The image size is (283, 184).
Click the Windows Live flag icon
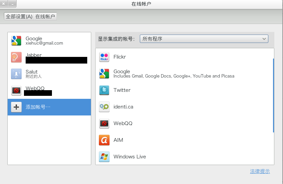pyautogui.click(x=104, y=157)
